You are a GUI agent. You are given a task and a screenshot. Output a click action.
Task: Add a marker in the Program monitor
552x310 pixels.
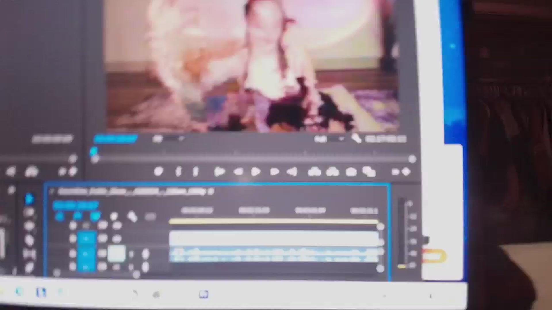click(158, 172)
